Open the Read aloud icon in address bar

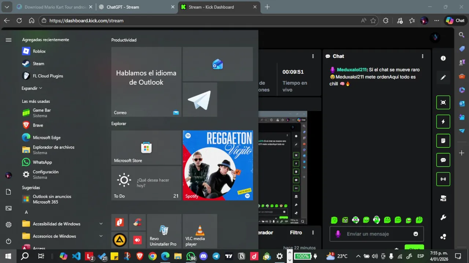(x=363, y=20)
